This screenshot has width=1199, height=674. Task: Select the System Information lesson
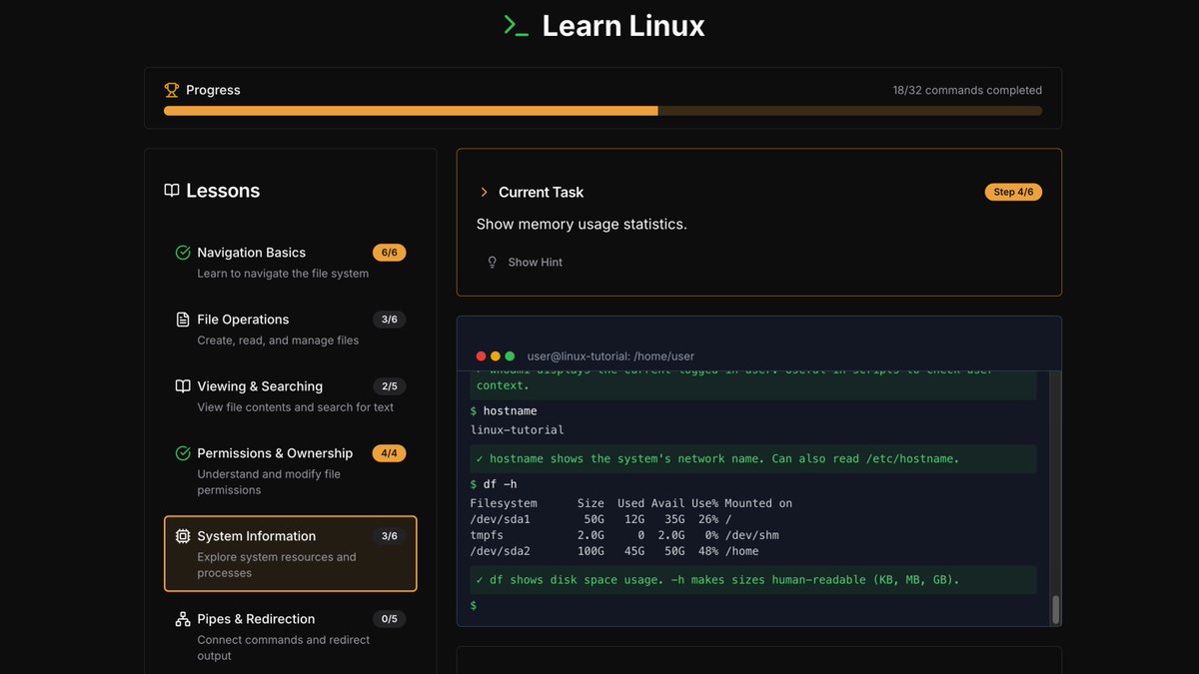click(291, 553)
